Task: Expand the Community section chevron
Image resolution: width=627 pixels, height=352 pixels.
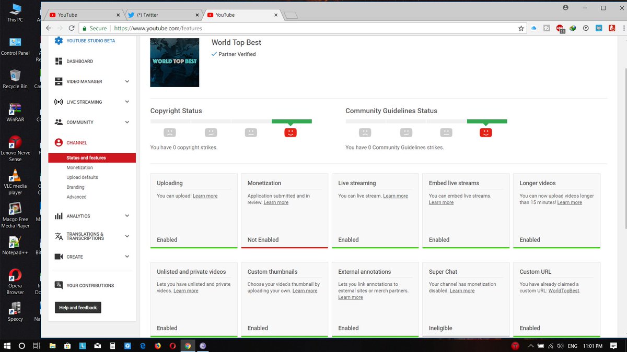Action: click(x=127, y=122)
